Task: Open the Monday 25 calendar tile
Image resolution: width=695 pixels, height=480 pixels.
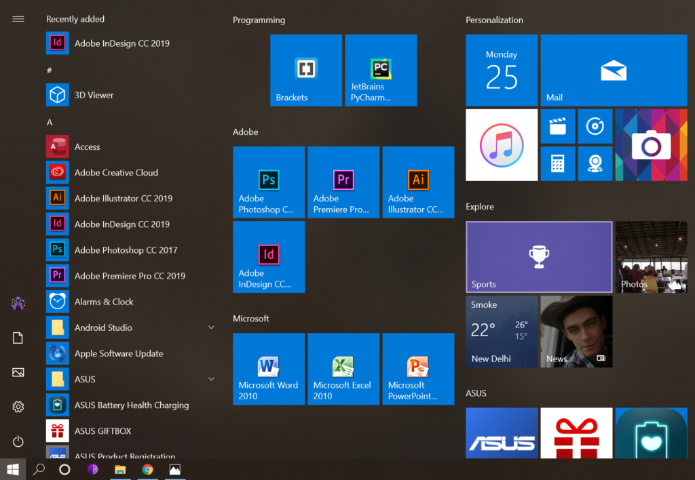Action: (x=502, y=71)
